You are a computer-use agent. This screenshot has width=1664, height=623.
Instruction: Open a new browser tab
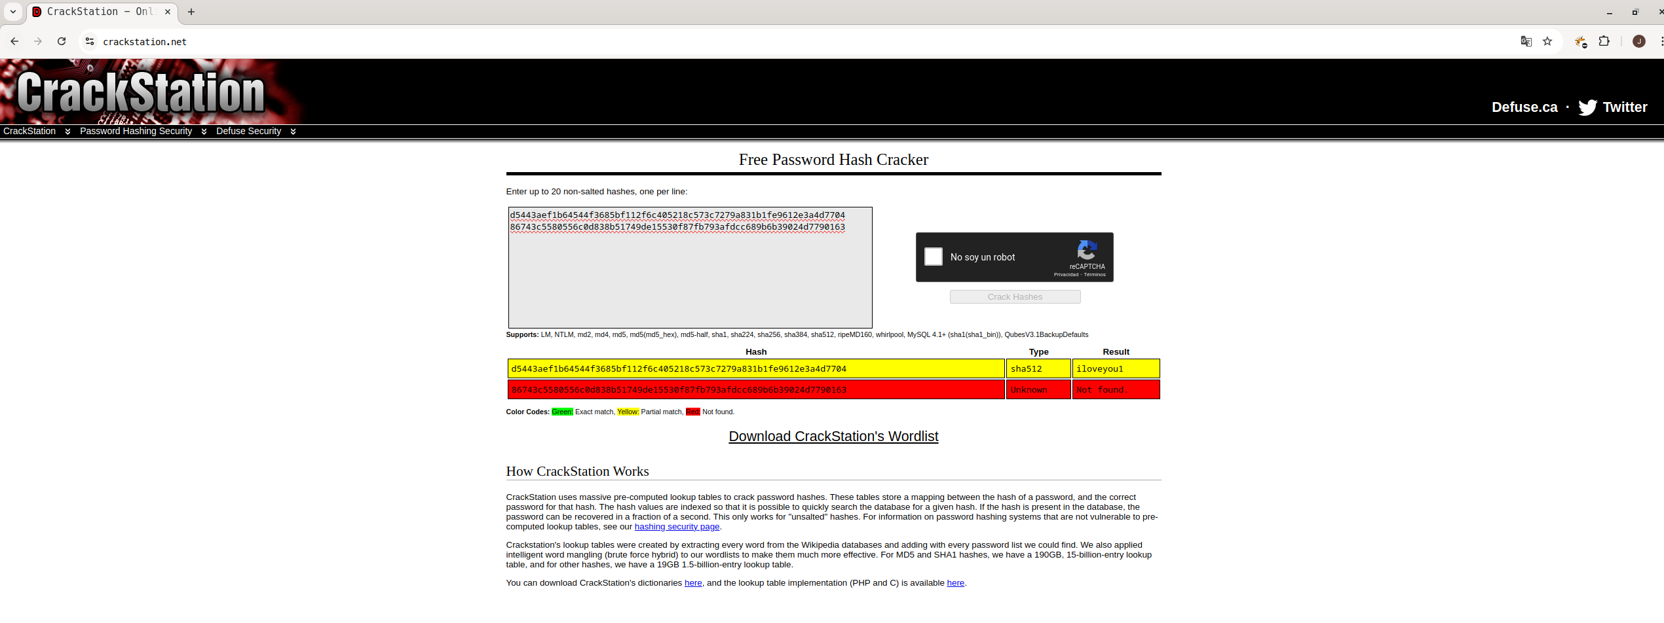(x=191, y=12)
